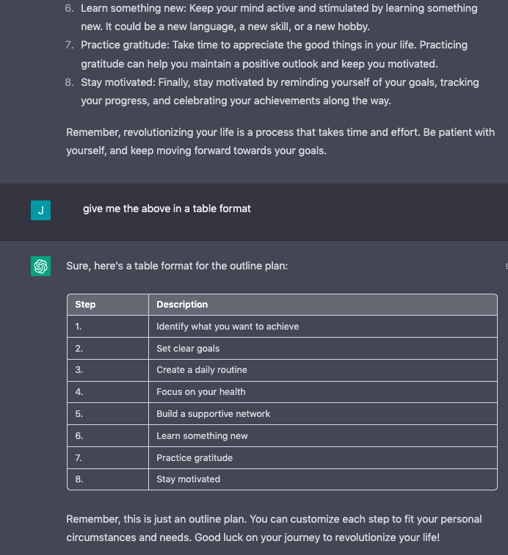Click the partially visible icon at right of reply
The width and height of the screenshot is (508, 555).
tap(507, 266)
